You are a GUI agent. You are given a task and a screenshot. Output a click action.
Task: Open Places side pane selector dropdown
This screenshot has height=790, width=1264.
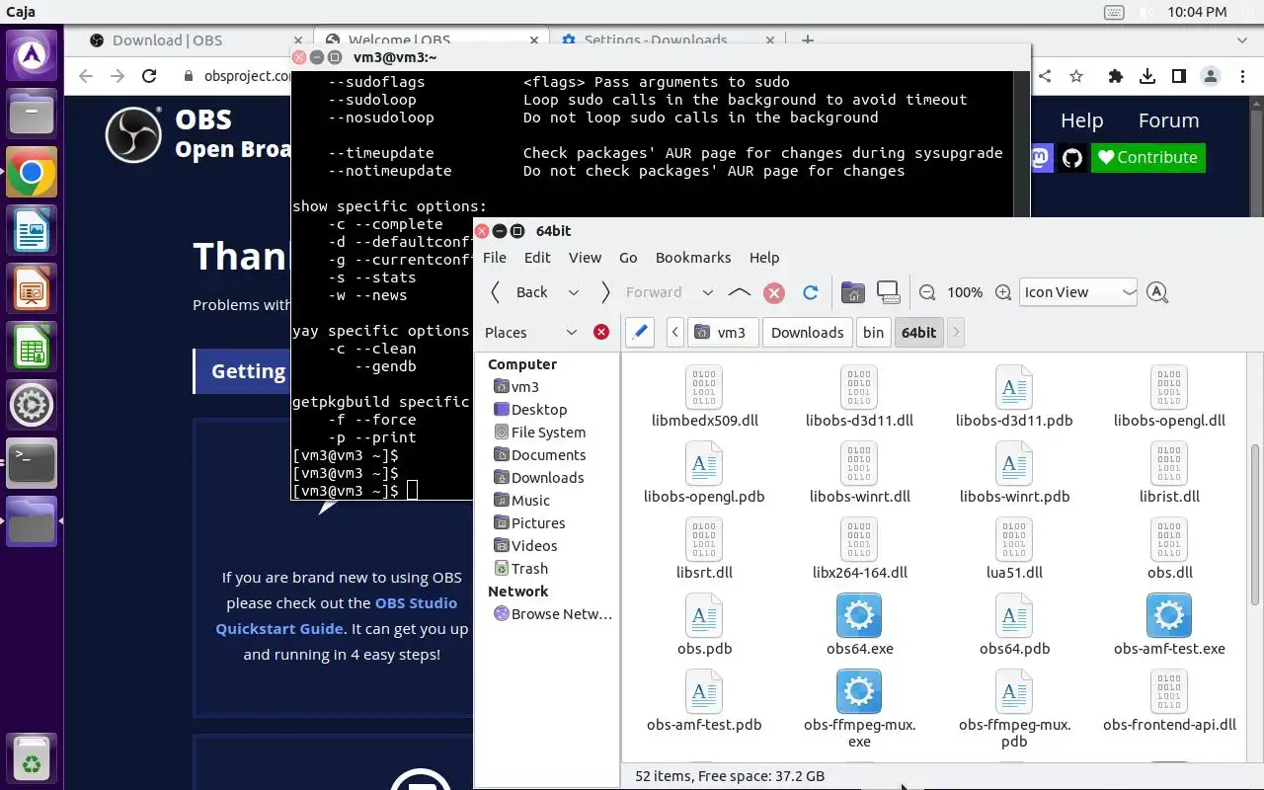pyautogui.click(x=531, y=333)
